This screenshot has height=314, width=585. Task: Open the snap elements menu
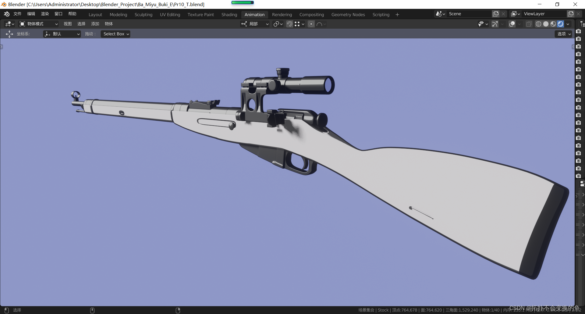300,24
